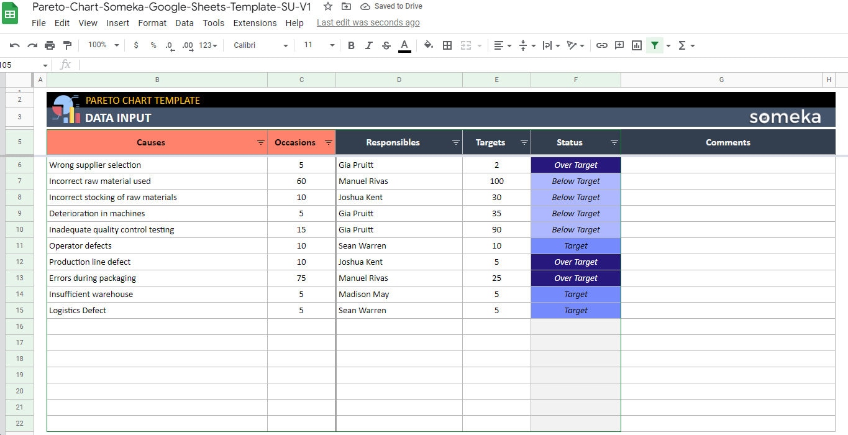
Task: Open the fill color picker
Action: tap(429, 45)
